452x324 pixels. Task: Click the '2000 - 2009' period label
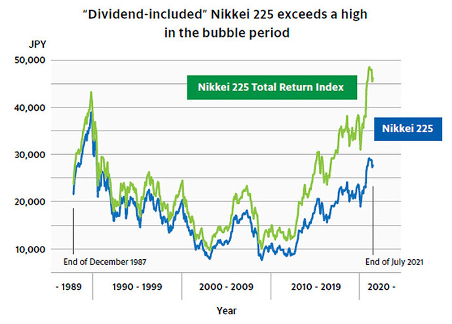[226, 287]
